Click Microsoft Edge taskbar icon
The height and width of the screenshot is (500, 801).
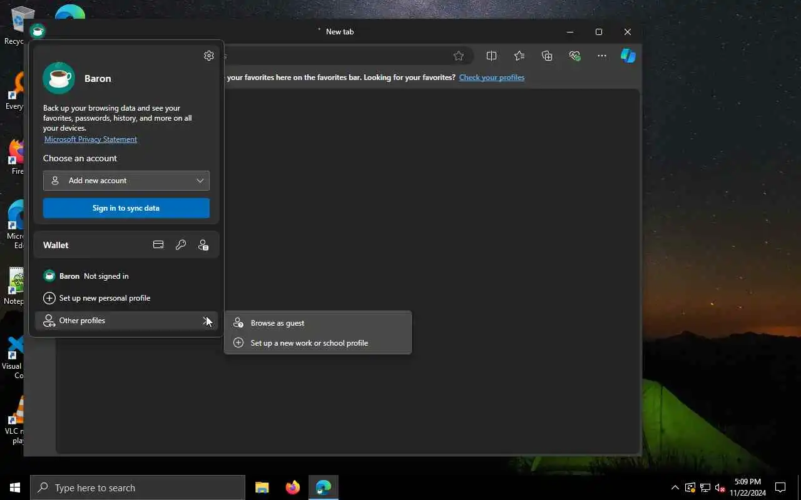click(x=324, y=487)
